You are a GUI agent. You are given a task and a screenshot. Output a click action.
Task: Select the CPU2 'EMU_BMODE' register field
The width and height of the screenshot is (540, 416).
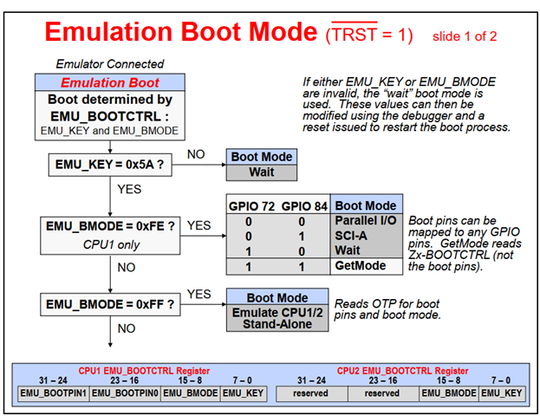[x=449, y=393]
